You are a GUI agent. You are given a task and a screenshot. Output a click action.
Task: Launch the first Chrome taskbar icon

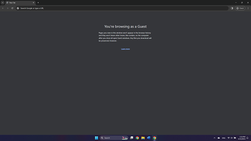point(137,138)
